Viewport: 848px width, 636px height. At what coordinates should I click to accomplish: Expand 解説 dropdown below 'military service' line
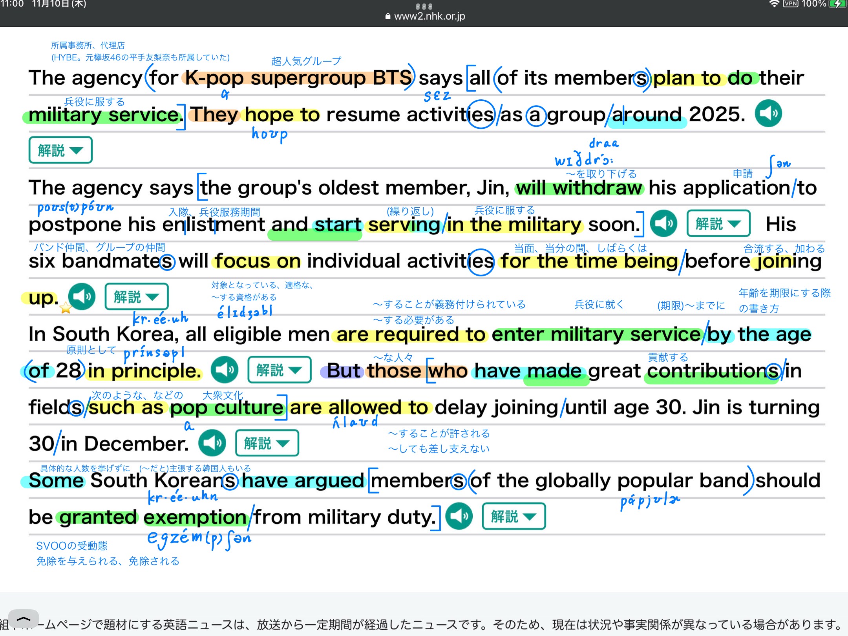point(60,150)
